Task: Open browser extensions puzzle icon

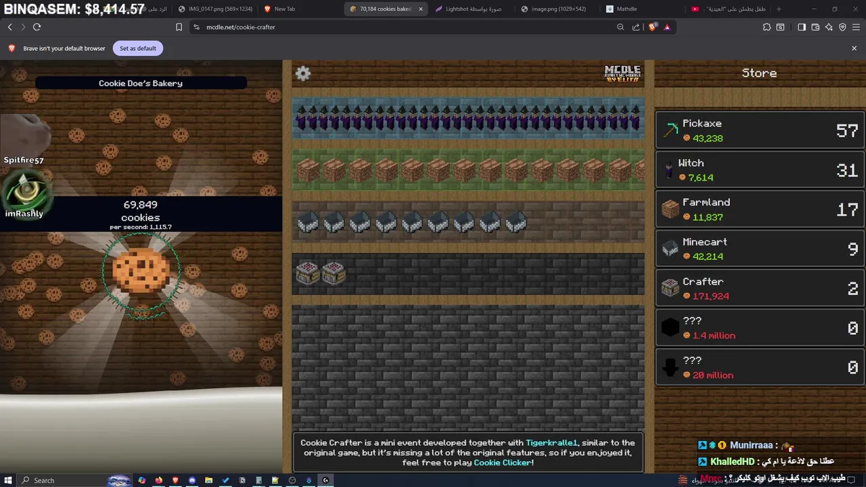Action: click(767, 27)
